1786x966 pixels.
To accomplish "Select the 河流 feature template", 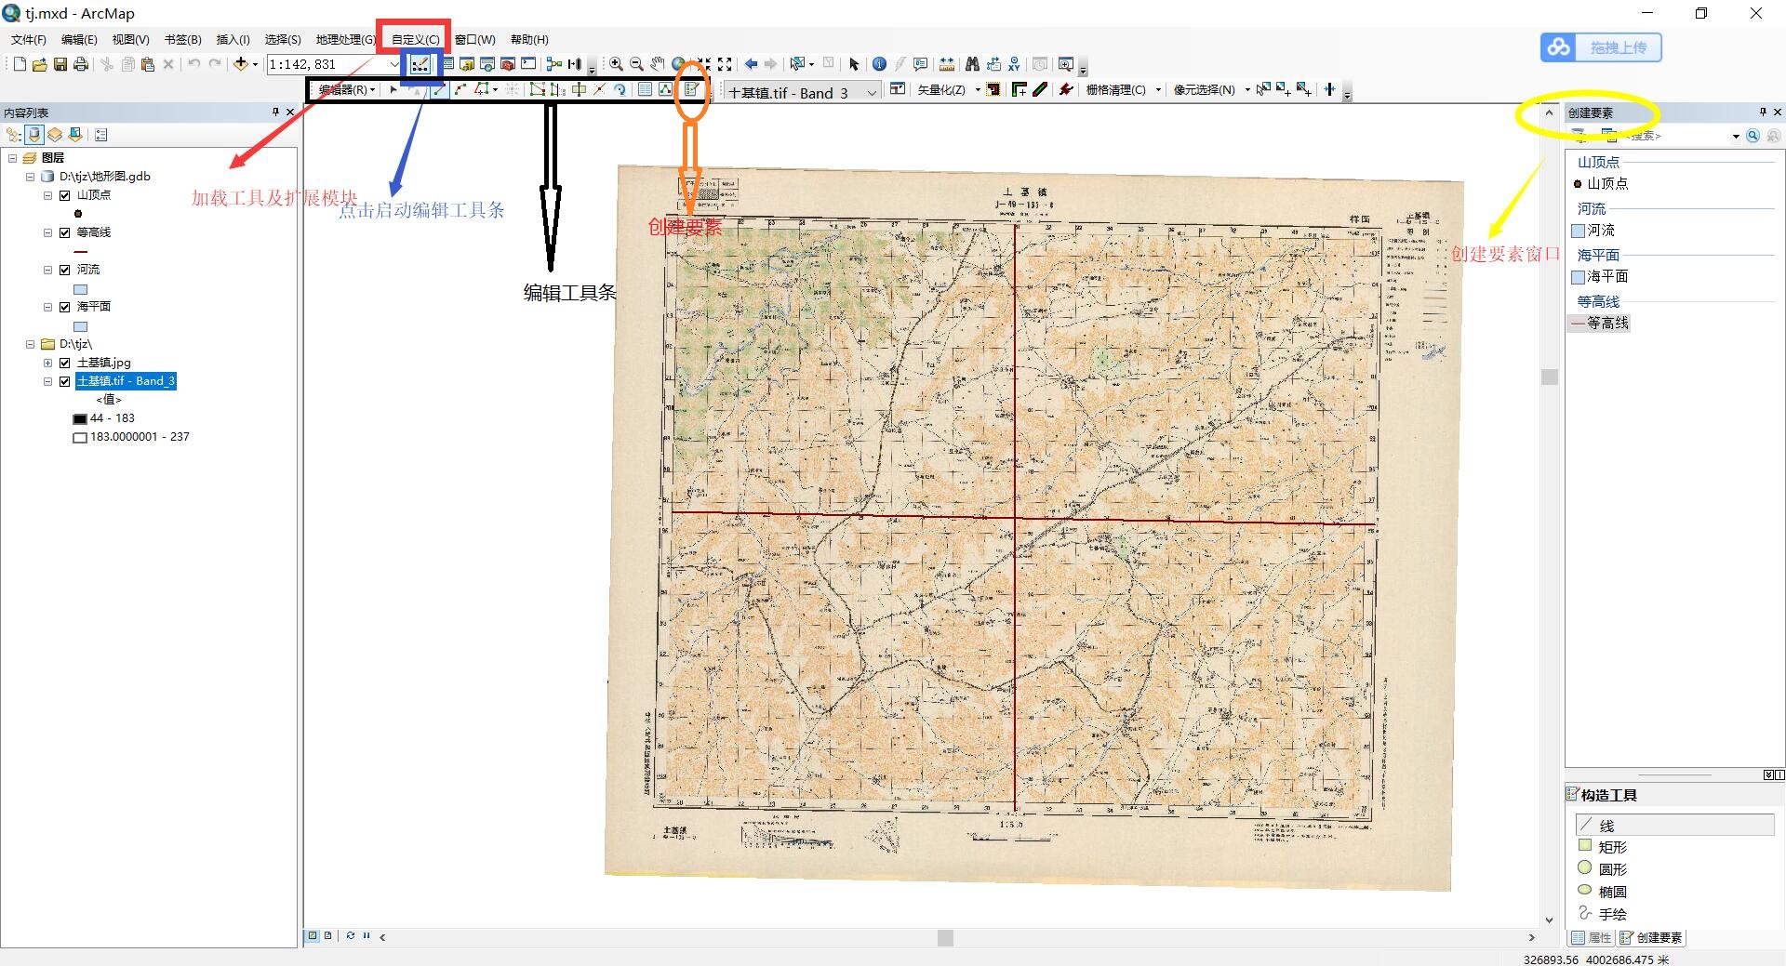I will (1593, 230).
